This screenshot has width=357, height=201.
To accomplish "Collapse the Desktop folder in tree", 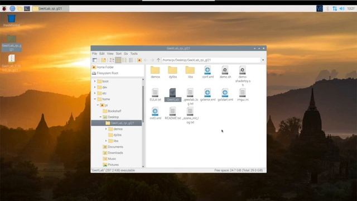I will click(100, 117).
